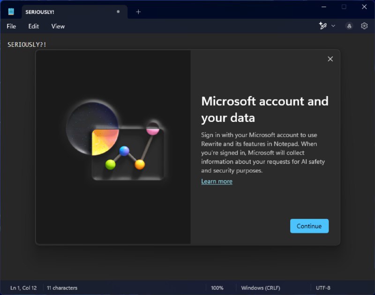
Task: Open the Copilot Rewrite feature icon
Action: pos(323,26)
